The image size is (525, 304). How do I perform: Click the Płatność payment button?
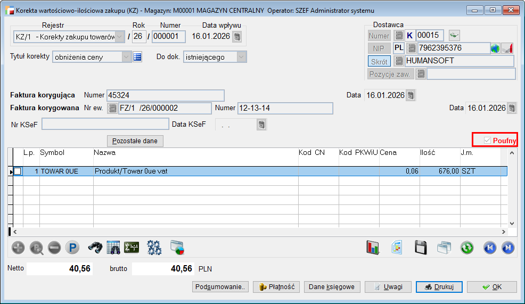click(277, 287)
